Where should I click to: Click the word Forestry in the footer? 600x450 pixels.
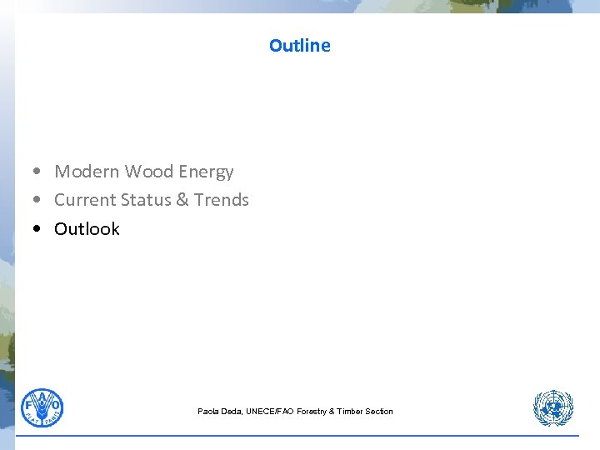(x=311, y=412)
